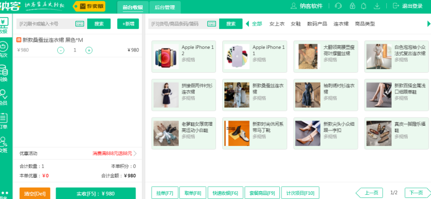Select the 真皮一脚蹬乐福鞋 product card
The width and height of the screenshot is (431, 199).
(x=397, y=134)
